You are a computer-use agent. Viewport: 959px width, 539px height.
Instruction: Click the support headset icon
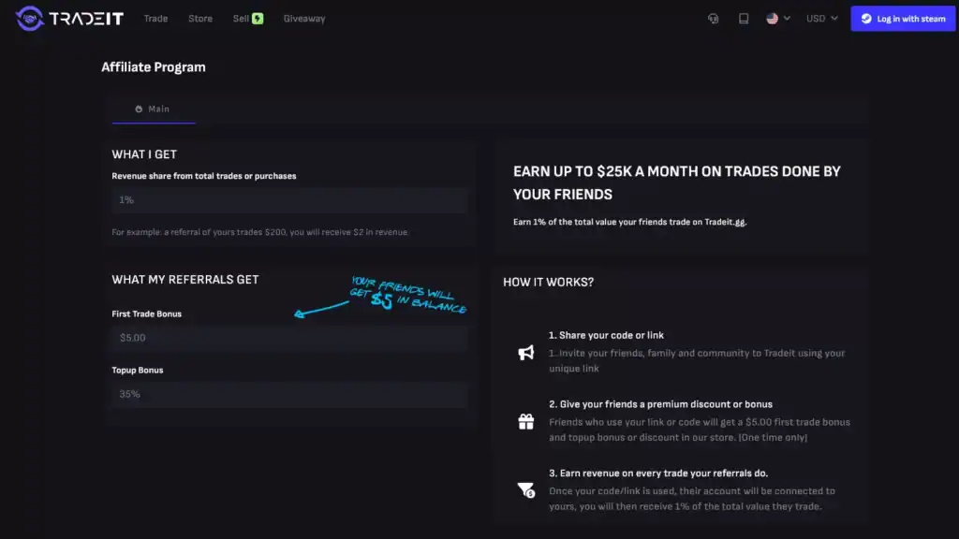(x=713, y=19)
